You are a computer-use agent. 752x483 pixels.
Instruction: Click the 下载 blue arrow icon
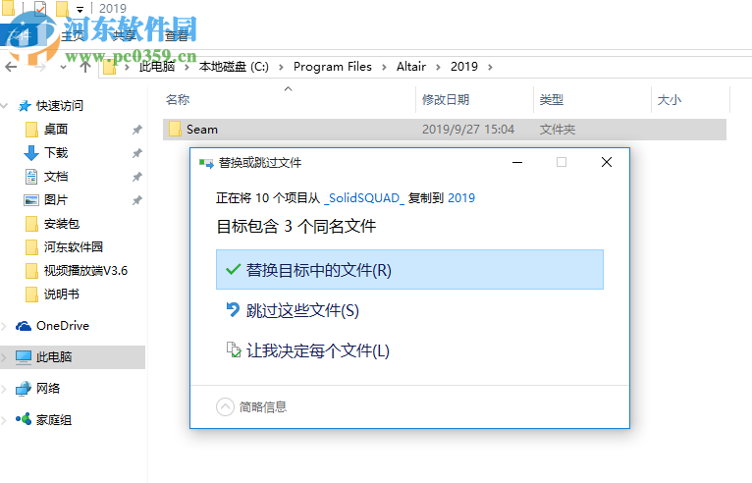coord(31,153)
